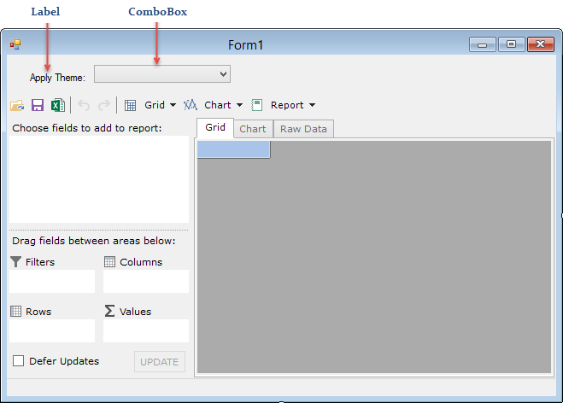Screen dimensions: 563x403
Task: Expand the Grid dropdown arrow
Action: (173, 106)
